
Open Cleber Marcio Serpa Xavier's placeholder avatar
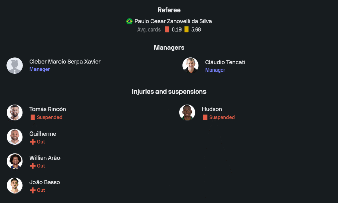coord(15,65)
